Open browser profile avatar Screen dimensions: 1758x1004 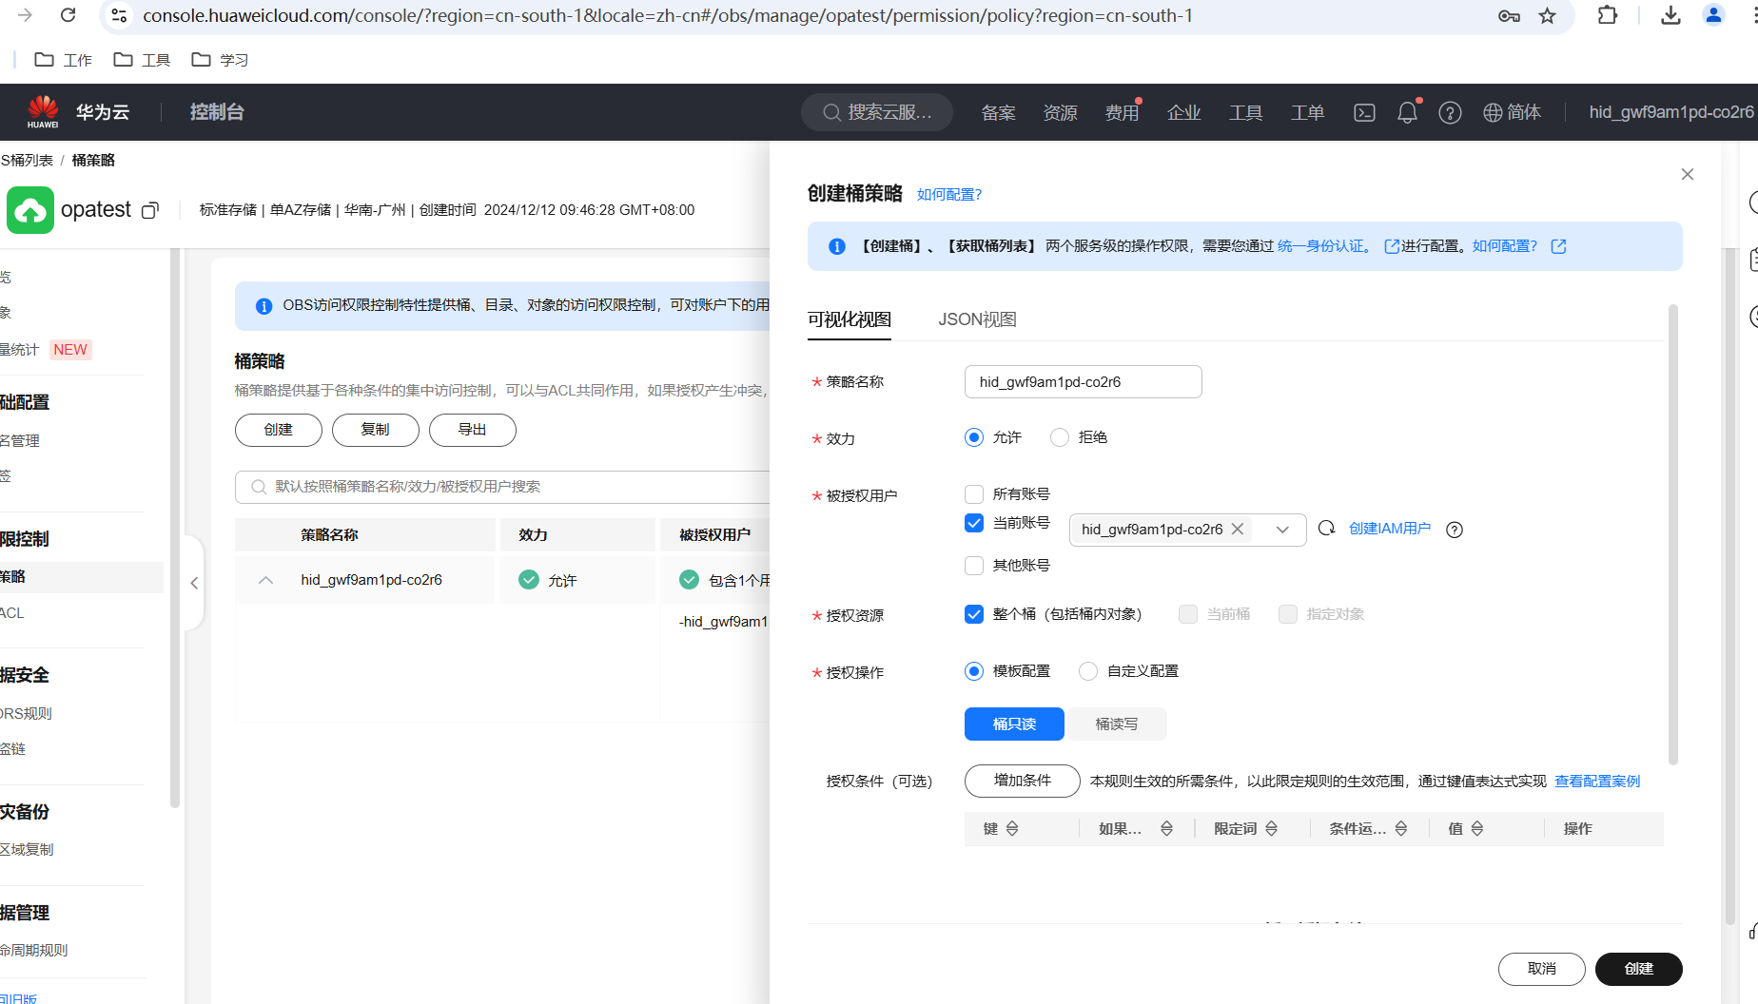(x=1713, y=15)
